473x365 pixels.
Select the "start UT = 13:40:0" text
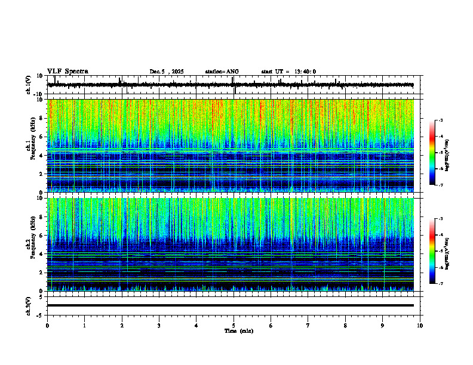coord(288,72)
